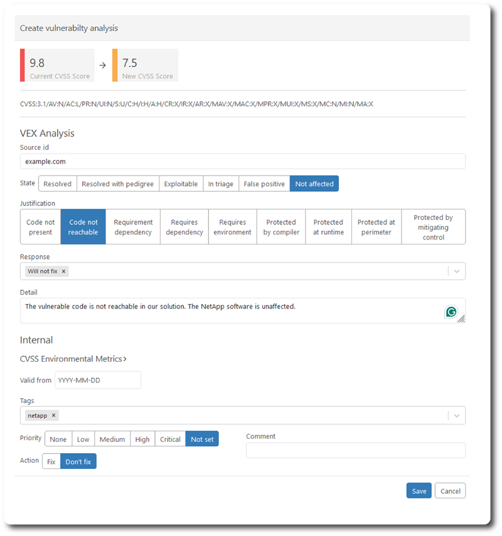Focus the Valid from date field
The height and width of the screenshot is (536, 502).
click(x=97, y=380)
